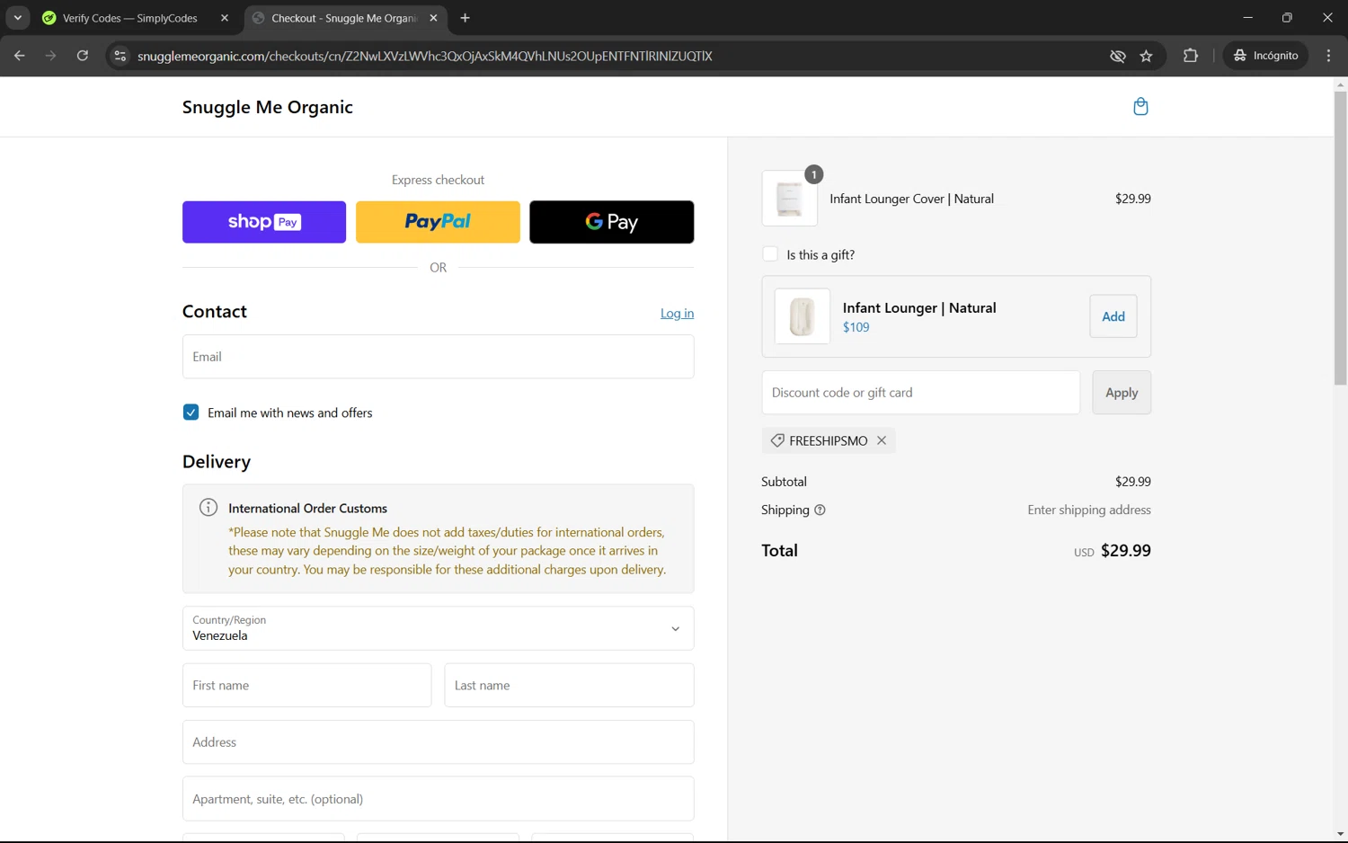The width and height of the screenshot is (1348, 843).
Task: Bookmark this page with the star icon
Action: tap(1146, 56)
